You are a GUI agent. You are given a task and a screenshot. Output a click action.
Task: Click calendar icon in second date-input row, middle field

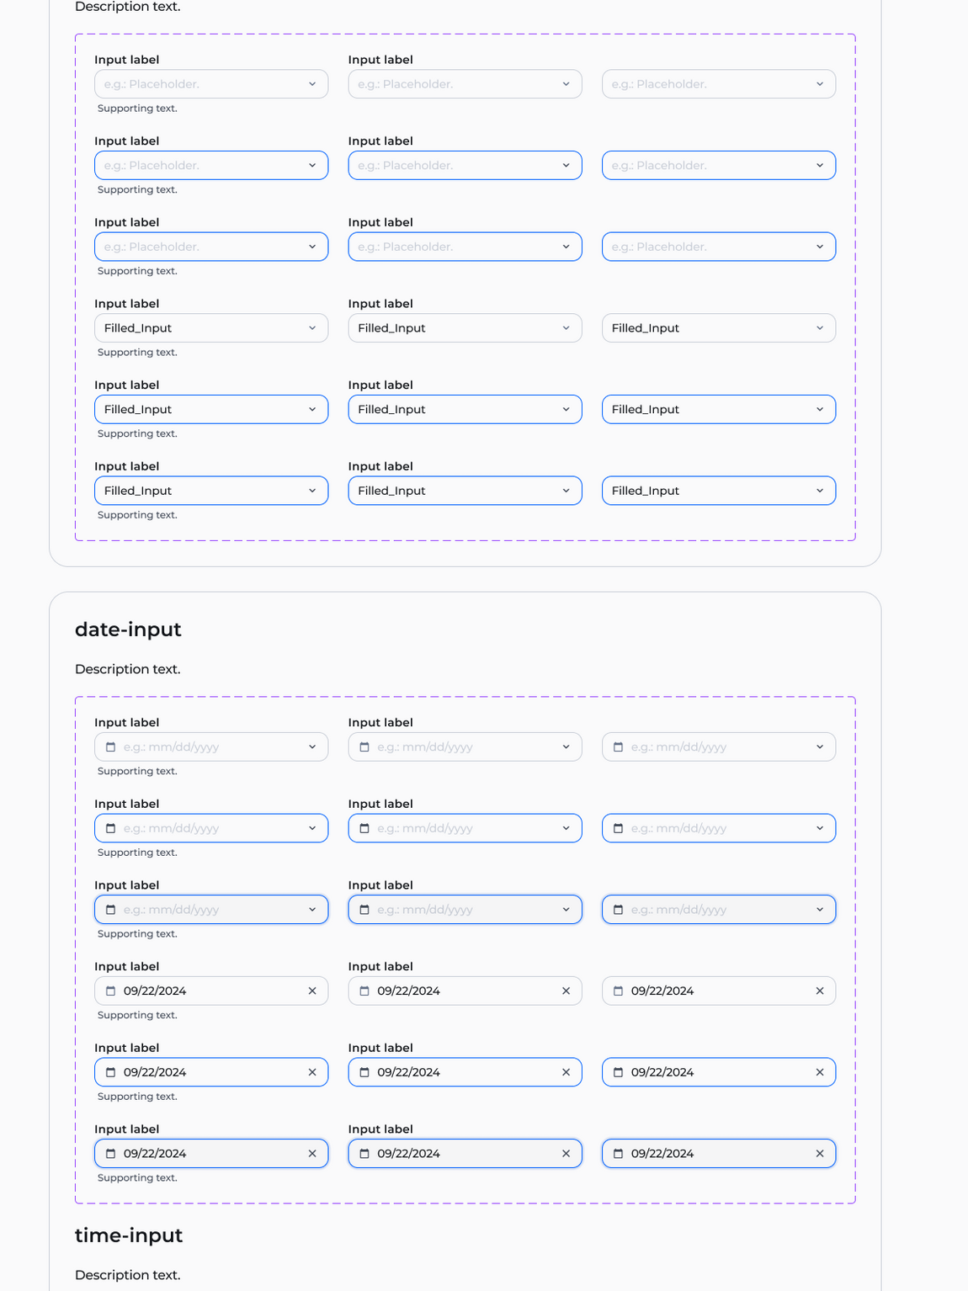pos(364,828)
